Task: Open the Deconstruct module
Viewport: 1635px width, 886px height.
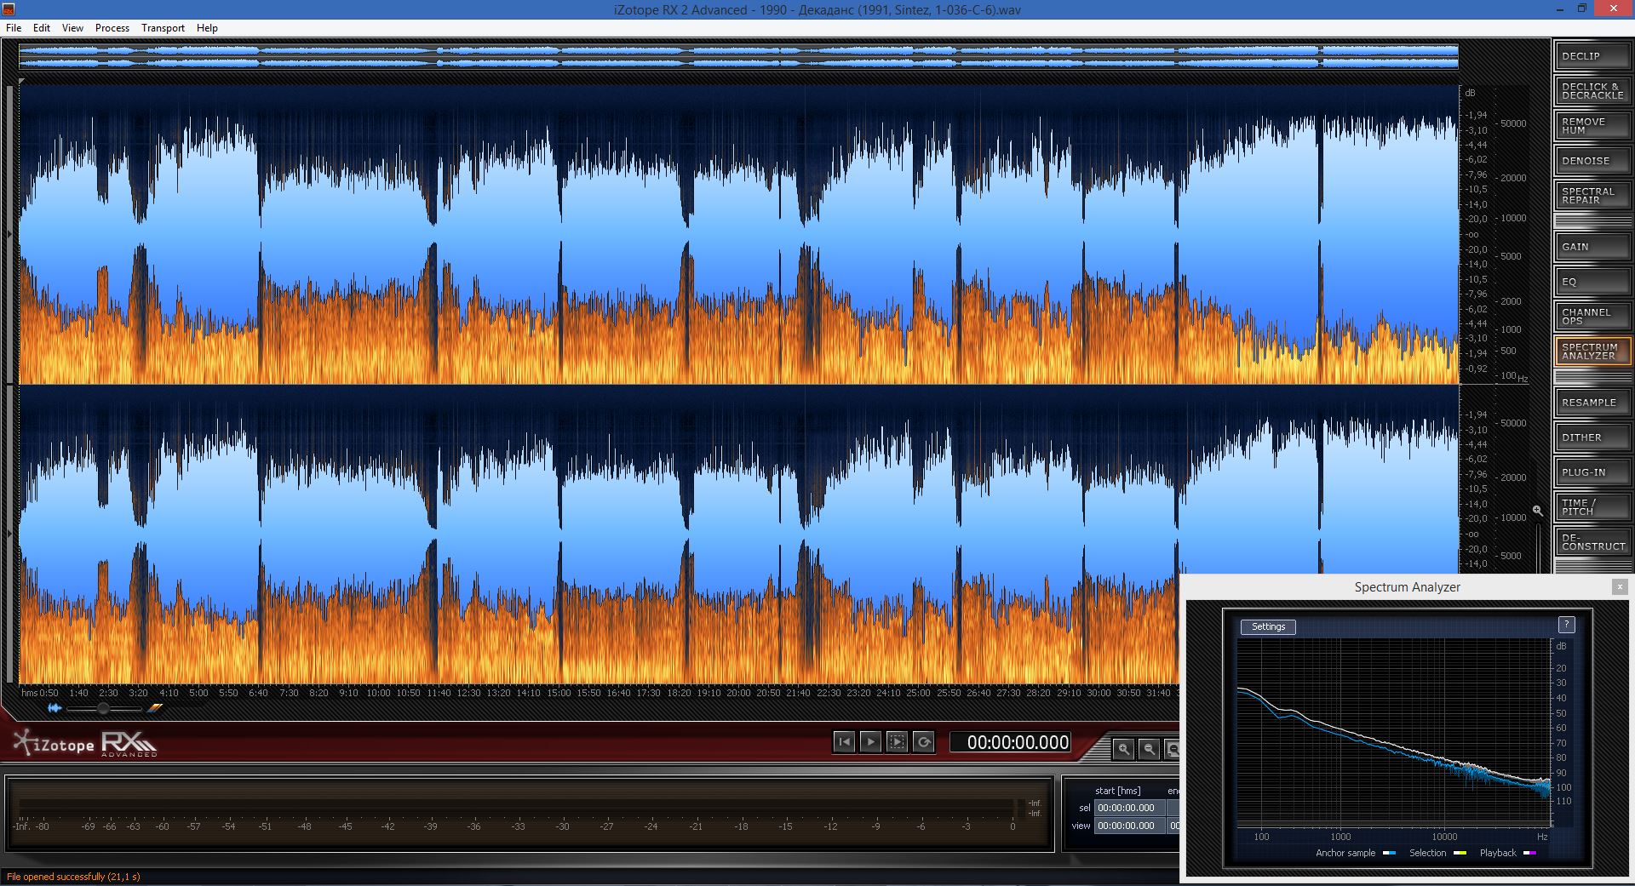Action: (x=1592, y=542)
